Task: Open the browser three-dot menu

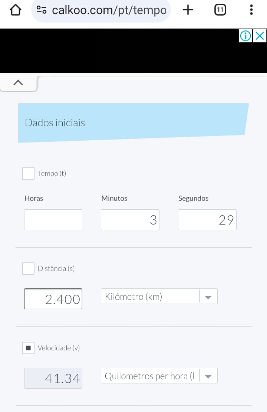Action: [251, 10]
